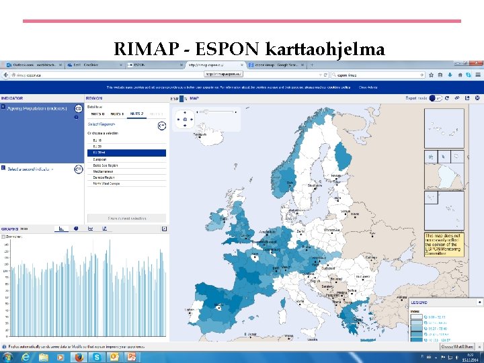Choose the EU 28 selection row

pyautogui.click(x=126, y=147)
